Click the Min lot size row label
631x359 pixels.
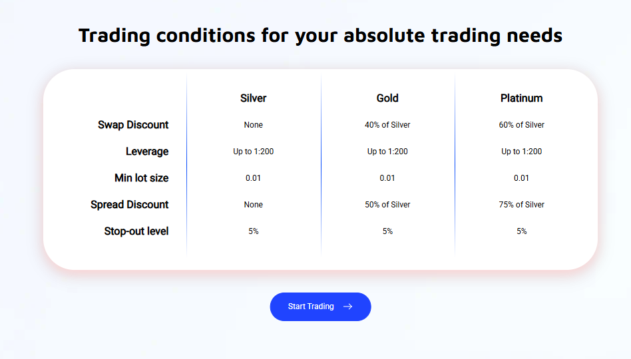141,178
